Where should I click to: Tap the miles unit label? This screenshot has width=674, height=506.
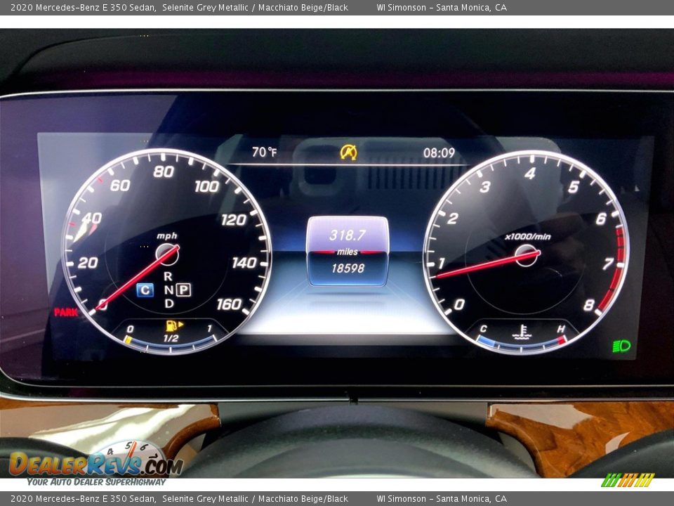[x=348, y=252]
